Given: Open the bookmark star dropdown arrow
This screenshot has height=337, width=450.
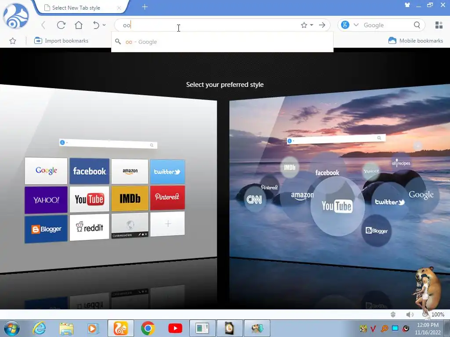Looking at the screenshot, I should 312,25.
